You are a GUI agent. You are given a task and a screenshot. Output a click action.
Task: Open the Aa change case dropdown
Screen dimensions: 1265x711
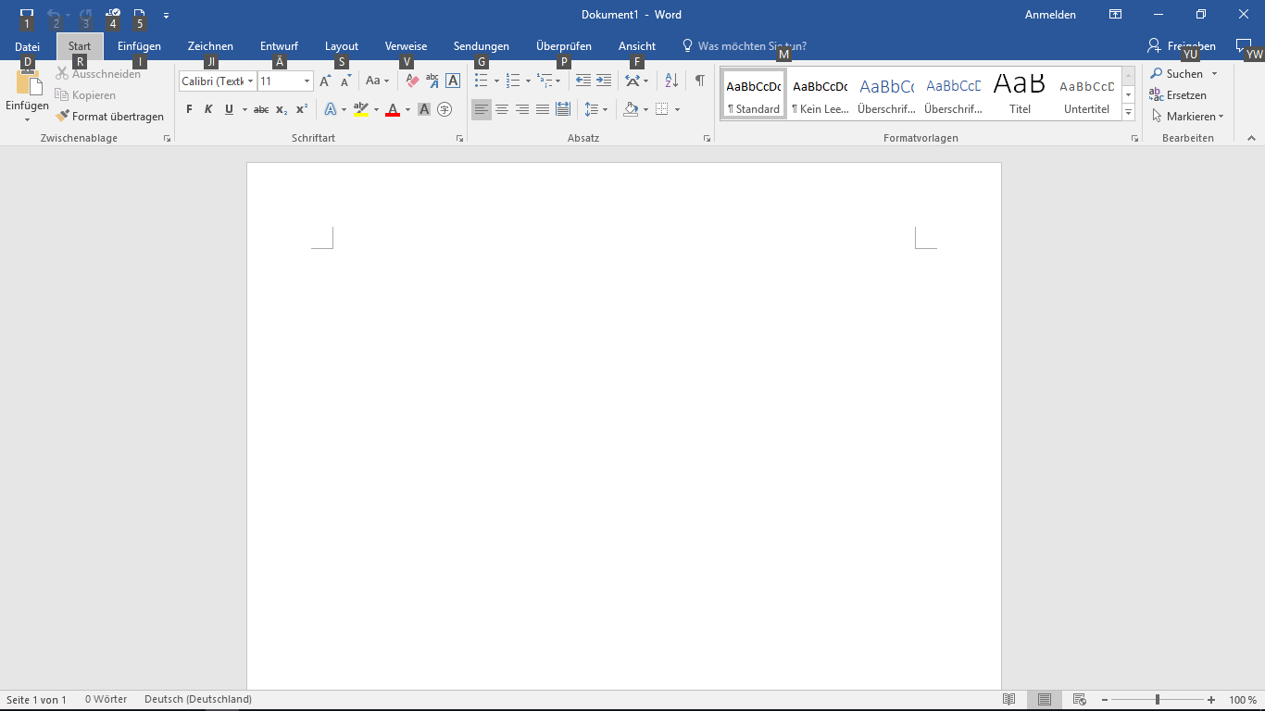pyautogui.click(x=377, y=81)
